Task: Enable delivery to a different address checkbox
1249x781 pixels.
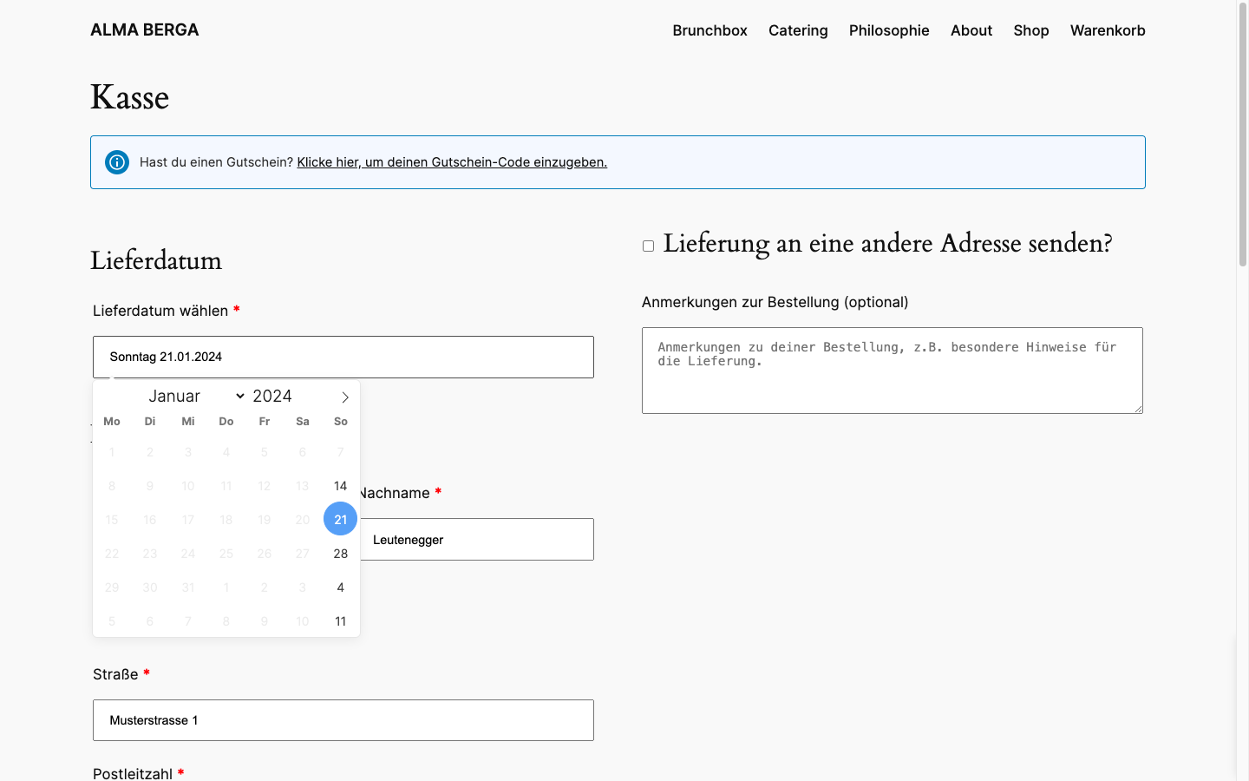Action: (x=648, y=246)
